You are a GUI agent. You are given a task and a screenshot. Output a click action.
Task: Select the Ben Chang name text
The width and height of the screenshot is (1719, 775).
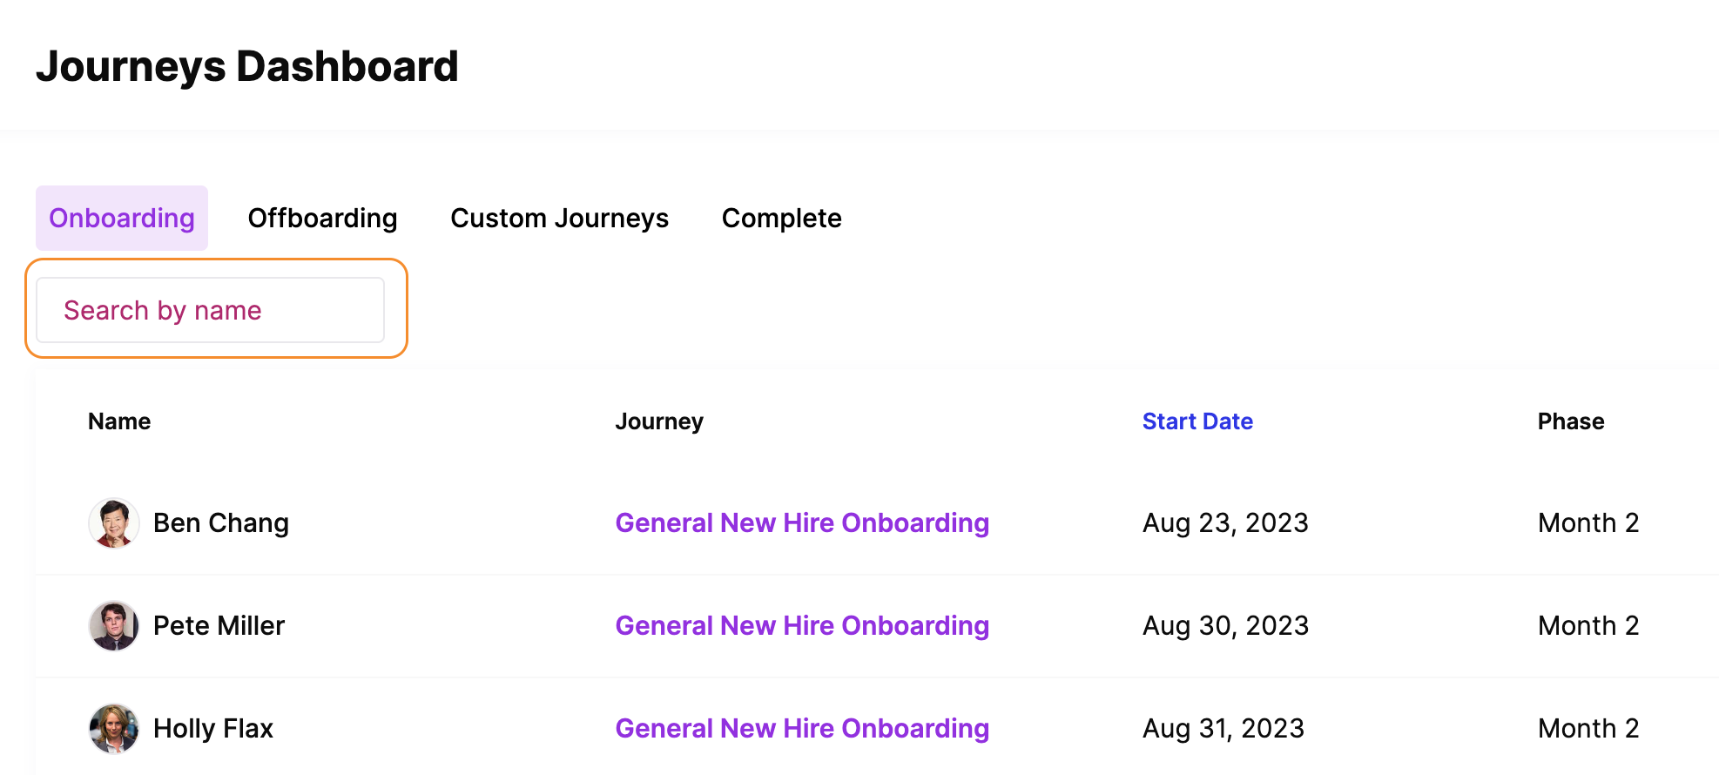tap(221, 523)
